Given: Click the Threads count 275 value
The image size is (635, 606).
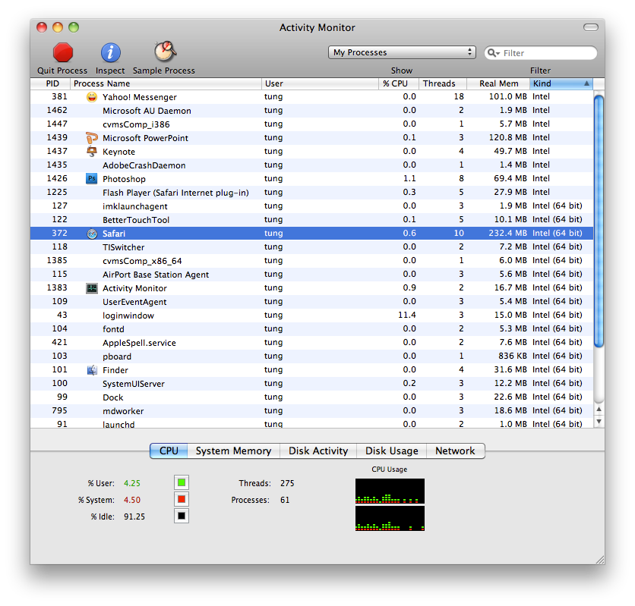Looking at the screenshot, I should [x=287, y=483].
